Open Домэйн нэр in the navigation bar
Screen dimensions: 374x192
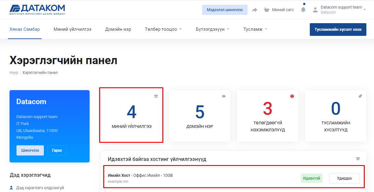(x=118, y=29)
